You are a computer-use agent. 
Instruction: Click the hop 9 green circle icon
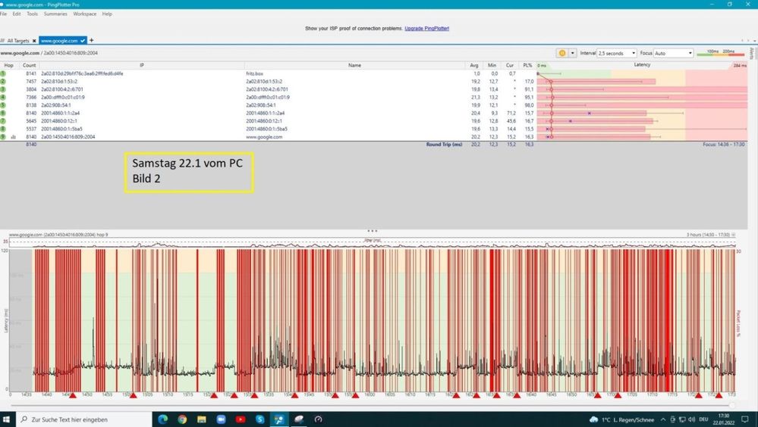[x=3, y=137]
